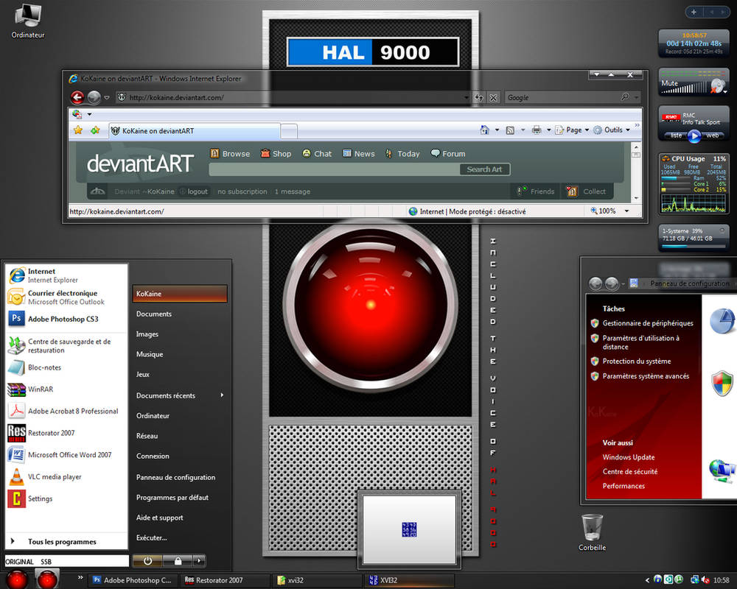Open the zoom level dropdown arrow

pos(626,211)
